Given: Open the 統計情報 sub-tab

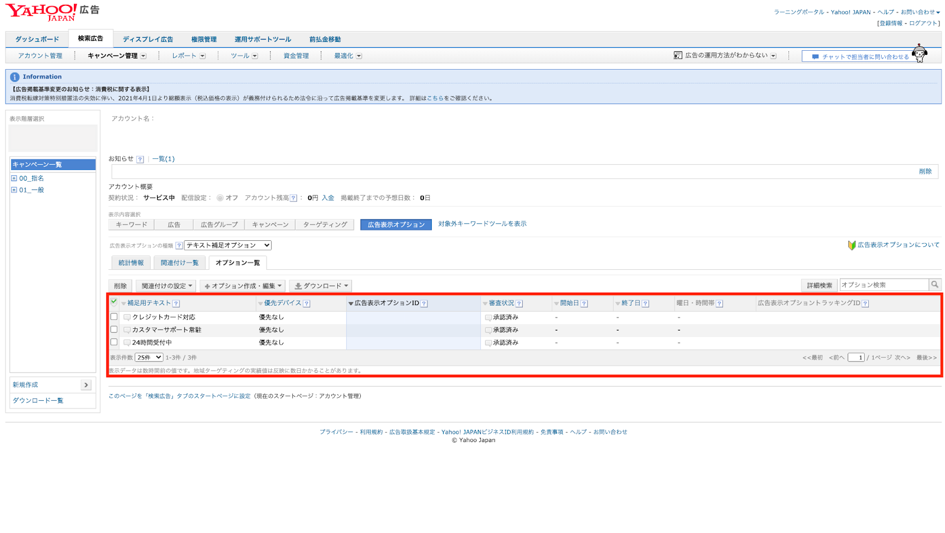Looking at the screenshot, I should click(131, 263).
